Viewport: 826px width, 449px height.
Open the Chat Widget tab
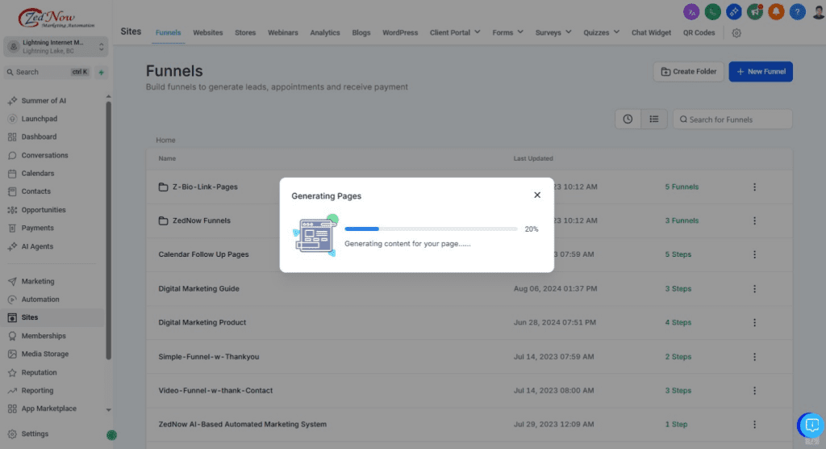pyautogui.click(x=651, y=33)
